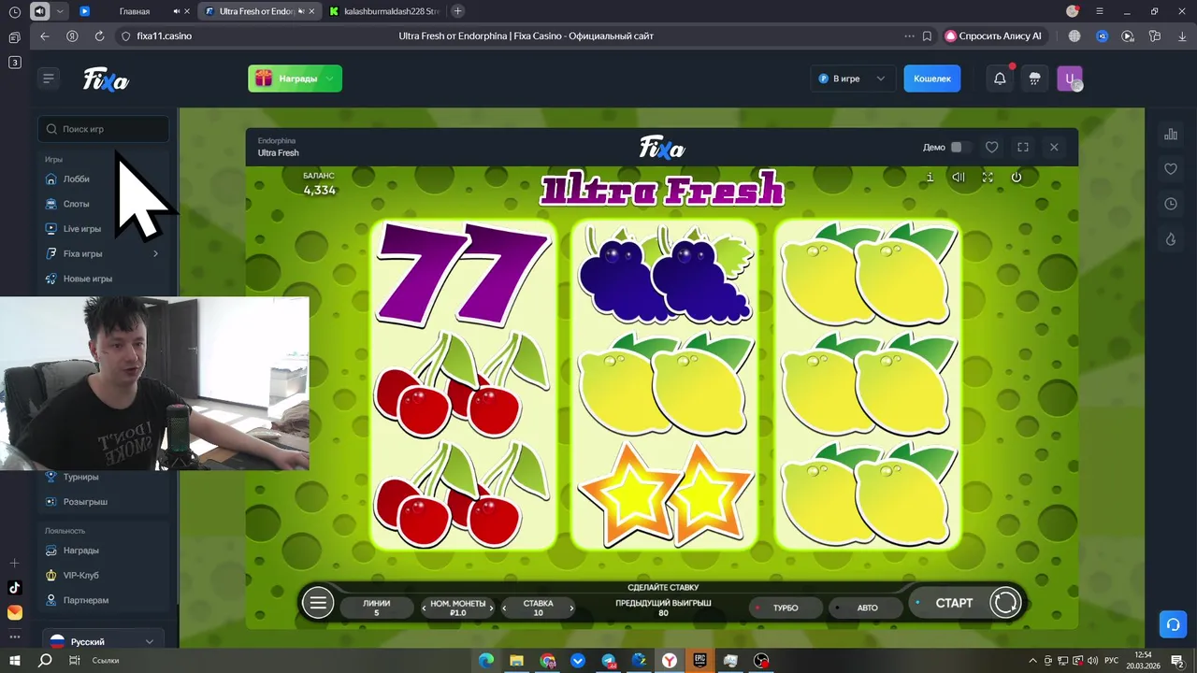Click the fixa11.casino address bar
The height and width of the screenshot is (673, 1197).
tap(165, 36)
